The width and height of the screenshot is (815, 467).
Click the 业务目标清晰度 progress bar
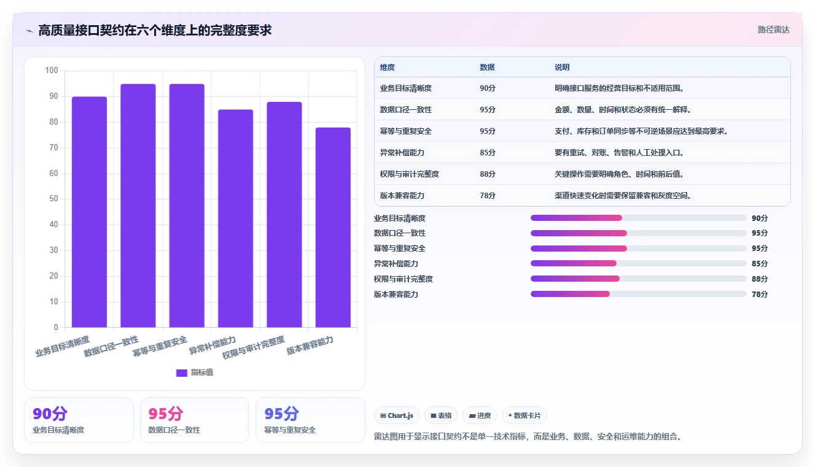coord(639,218)
